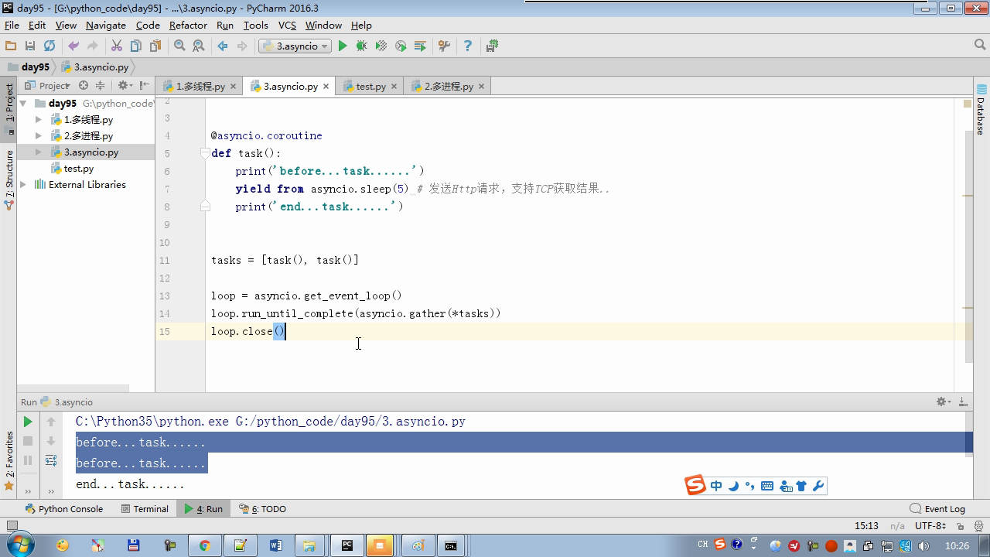Open Chrome from the taskbar
Image resolution: width=990 pixels, height=557 pixels.
(204, 545)
